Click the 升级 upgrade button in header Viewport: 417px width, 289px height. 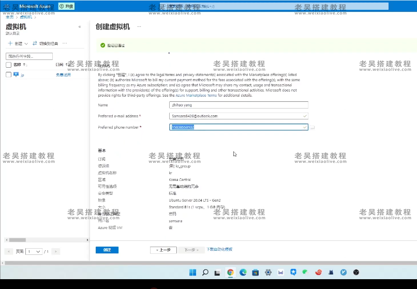point(67,6)
